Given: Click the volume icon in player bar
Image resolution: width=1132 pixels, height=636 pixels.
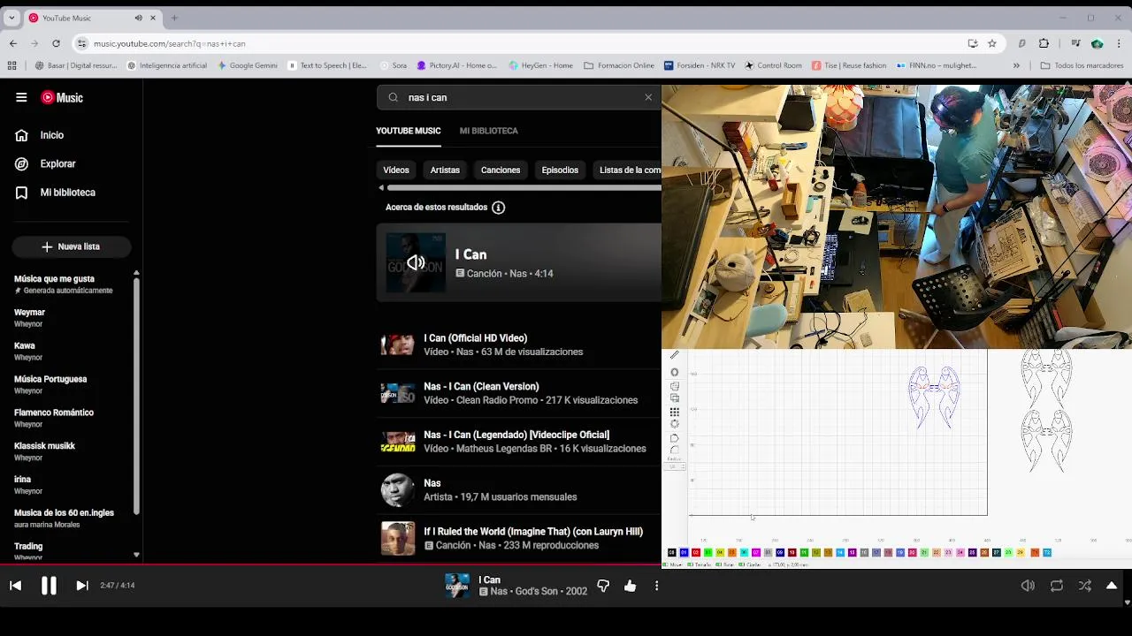Looking at the screenshot, I should coord(1028,586).
